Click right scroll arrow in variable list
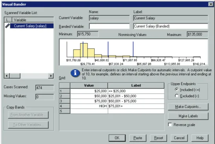The image size is (215, 144). click(x=51, y=76)
